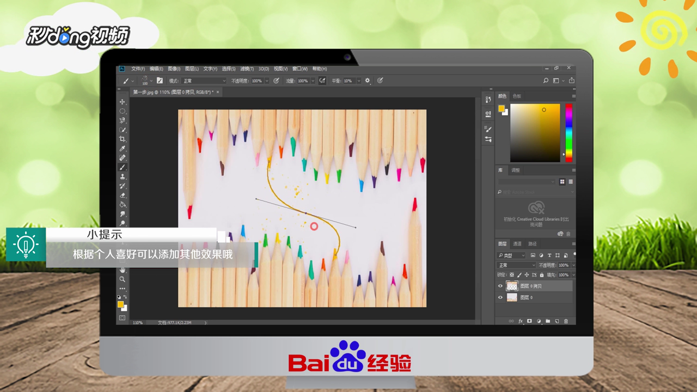Select the Zoom tool
The width and height of the screenshot is (697, 392).
[123, 279]
